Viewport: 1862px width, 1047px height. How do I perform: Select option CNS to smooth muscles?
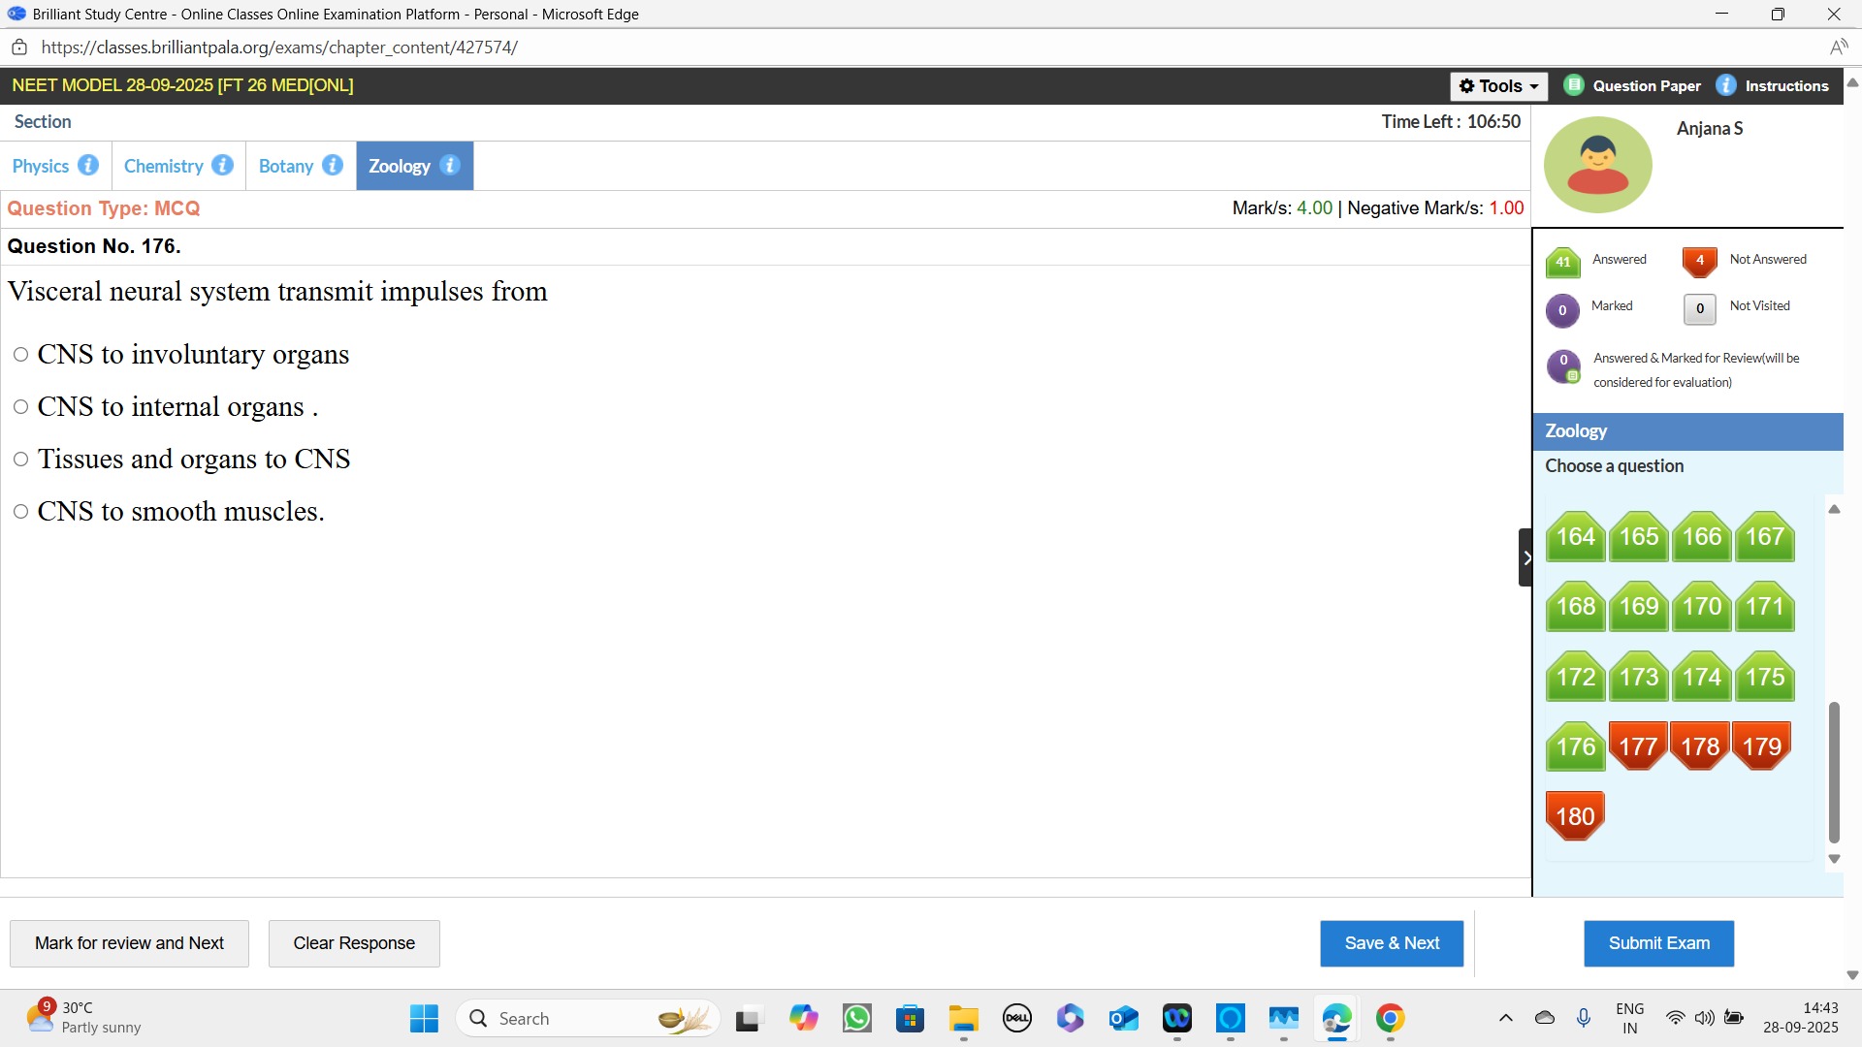20,512
